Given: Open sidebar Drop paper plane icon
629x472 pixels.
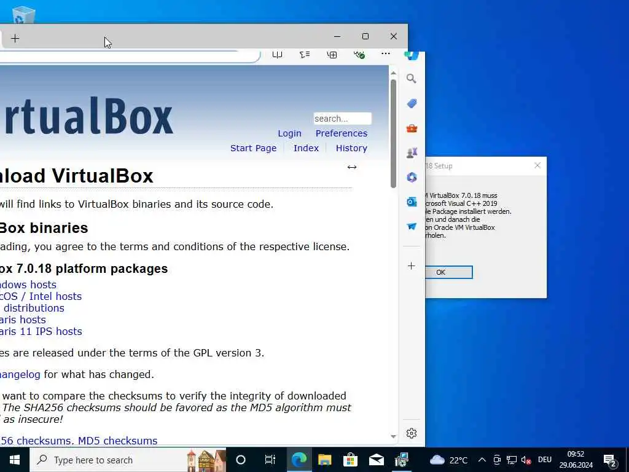Looking at the screenshot, I should coord(412,226).
